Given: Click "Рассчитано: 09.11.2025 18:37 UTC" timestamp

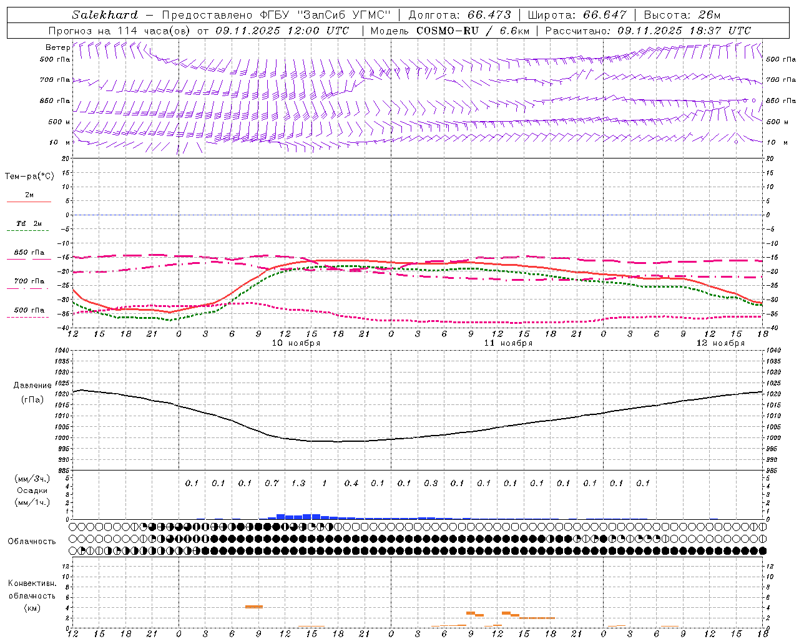Looking at the screenshot, I should 648,31.
